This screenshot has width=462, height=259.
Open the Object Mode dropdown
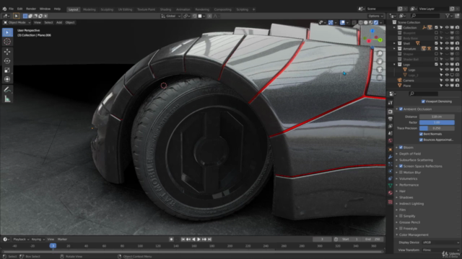[17, 22]
